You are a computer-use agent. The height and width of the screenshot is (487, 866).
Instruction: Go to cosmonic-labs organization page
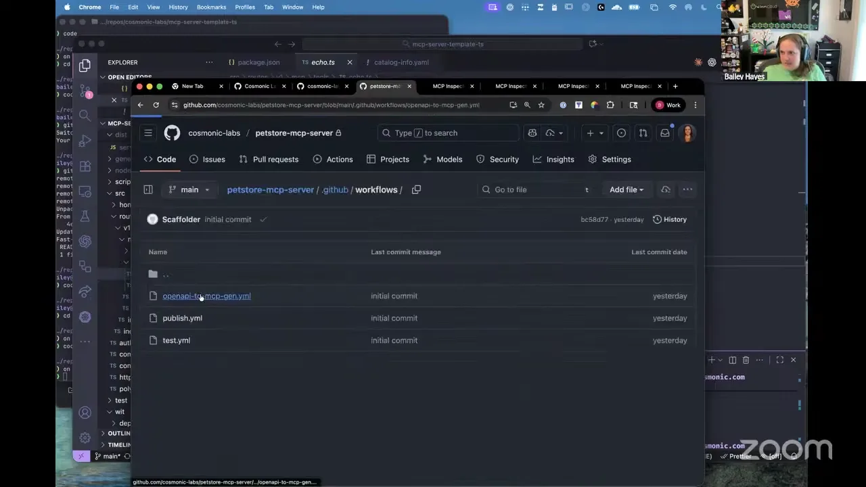pyautogui.click(x=214, y=133)
